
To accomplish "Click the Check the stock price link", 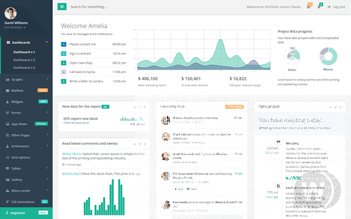I will pos(76,123).
